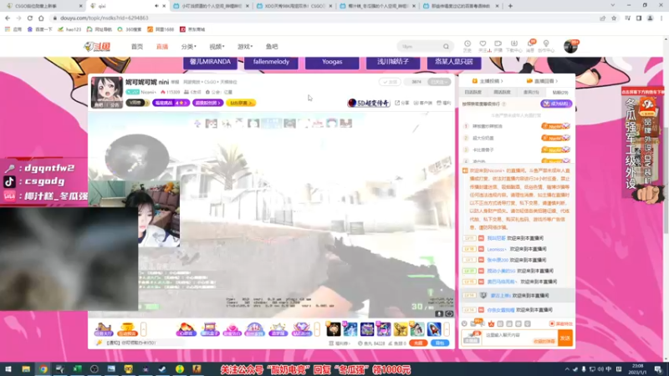Select the 浅川 streamer tab
This screenshot has width=669, height=376.
click(392, 62)
